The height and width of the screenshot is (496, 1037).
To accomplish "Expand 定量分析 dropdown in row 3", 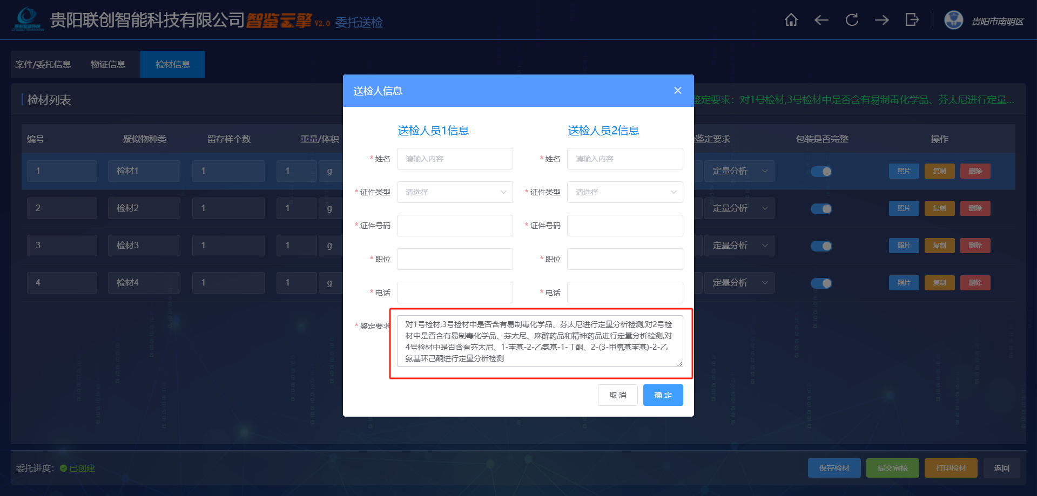I will click(739, 246).
